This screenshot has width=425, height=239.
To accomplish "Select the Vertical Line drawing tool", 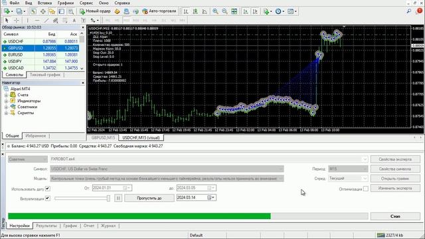I will 27,21.
